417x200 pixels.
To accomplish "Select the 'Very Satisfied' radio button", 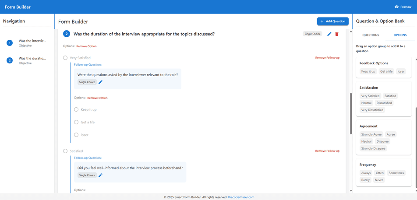I will [x=65, y=58].
